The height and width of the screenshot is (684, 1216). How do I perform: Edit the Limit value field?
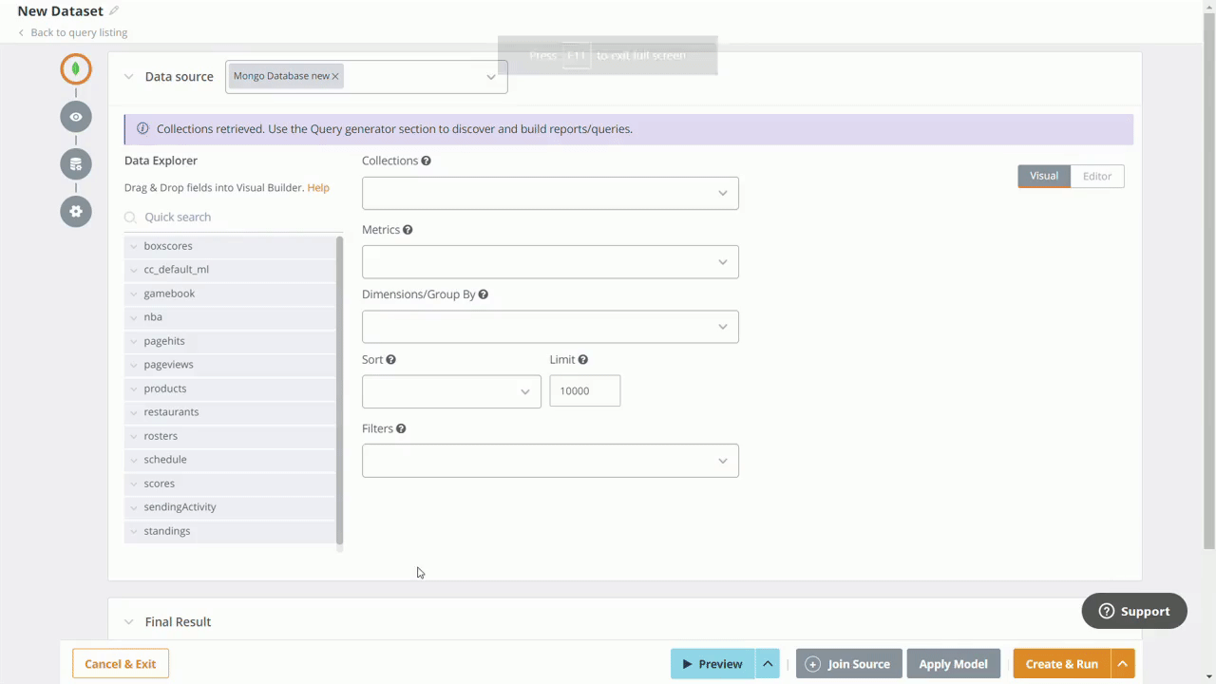coord(584,390)
